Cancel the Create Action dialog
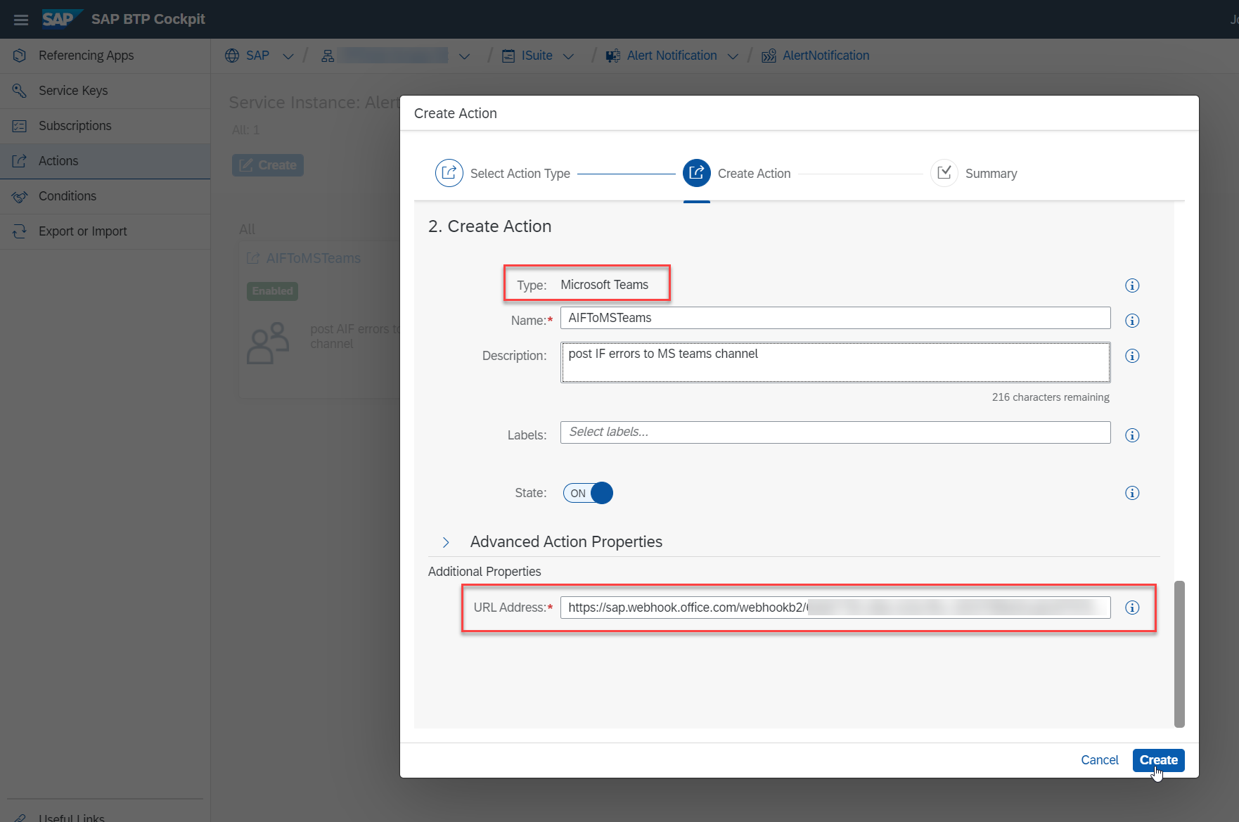The height and width of the screenshot is (822, 1239). click(x=1099, y=760)
